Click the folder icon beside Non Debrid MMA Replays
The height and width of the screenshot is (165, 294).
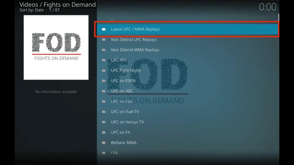click(104, 50)
